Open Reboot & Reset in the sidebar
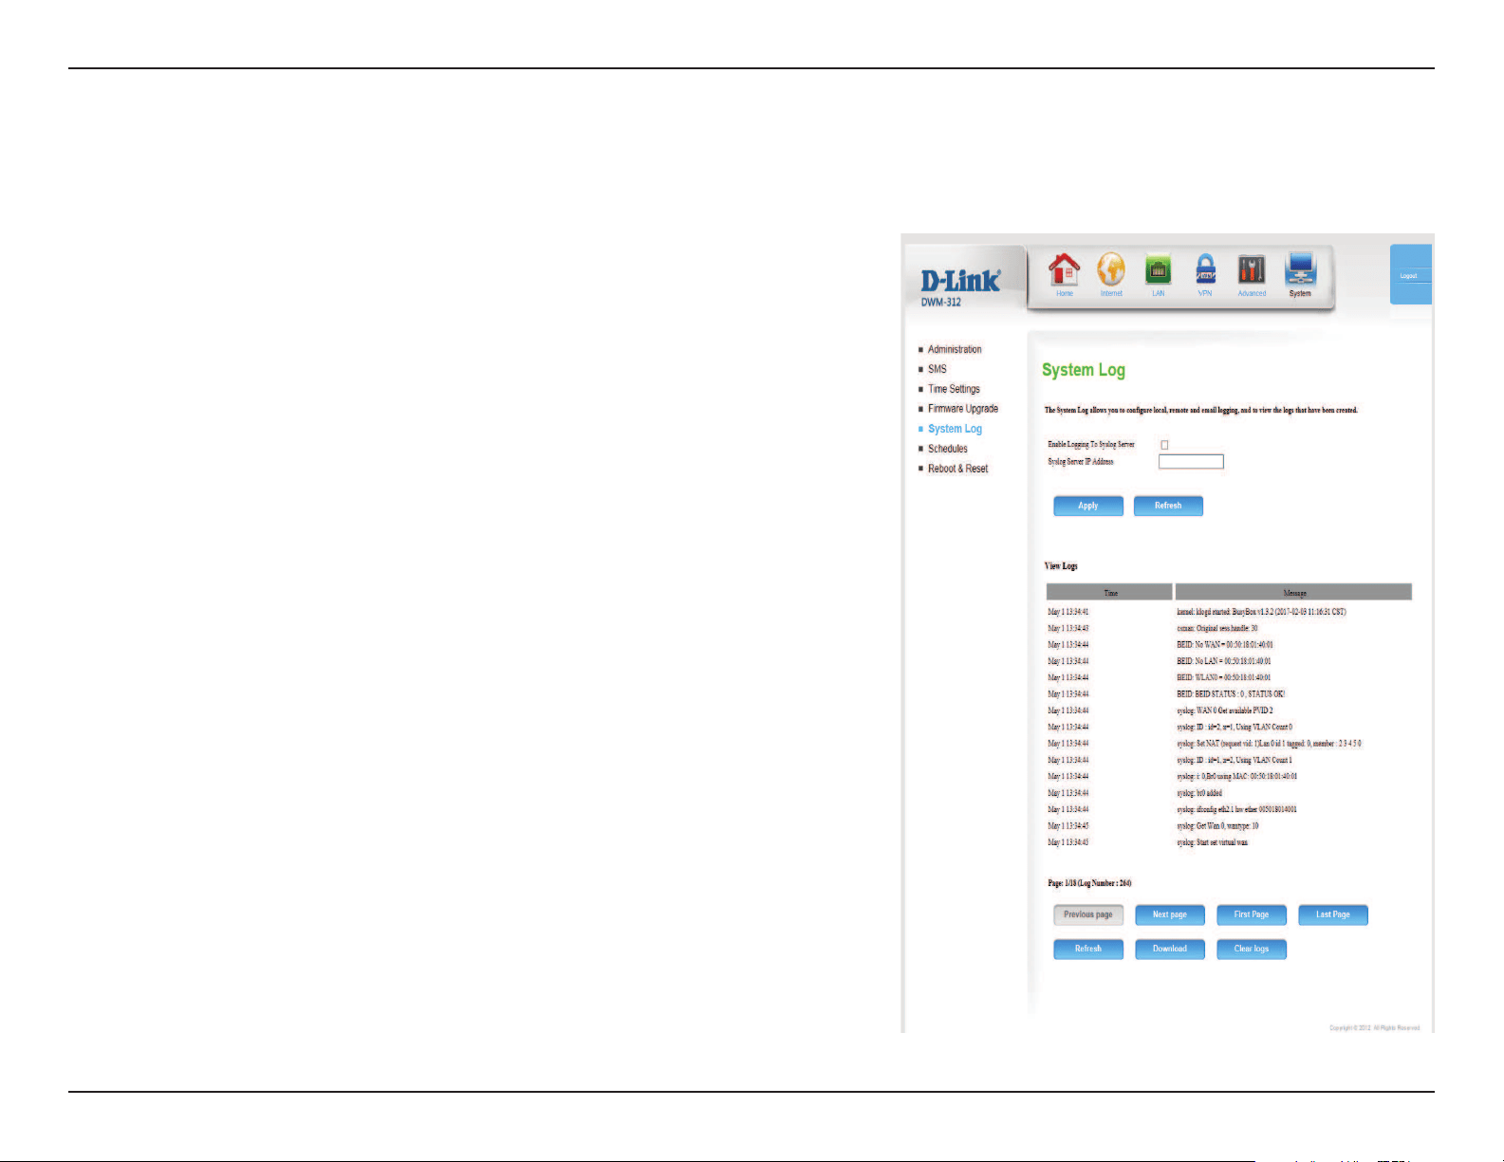The height and width of the screenshot is (1162, 1504). [957, 469]
